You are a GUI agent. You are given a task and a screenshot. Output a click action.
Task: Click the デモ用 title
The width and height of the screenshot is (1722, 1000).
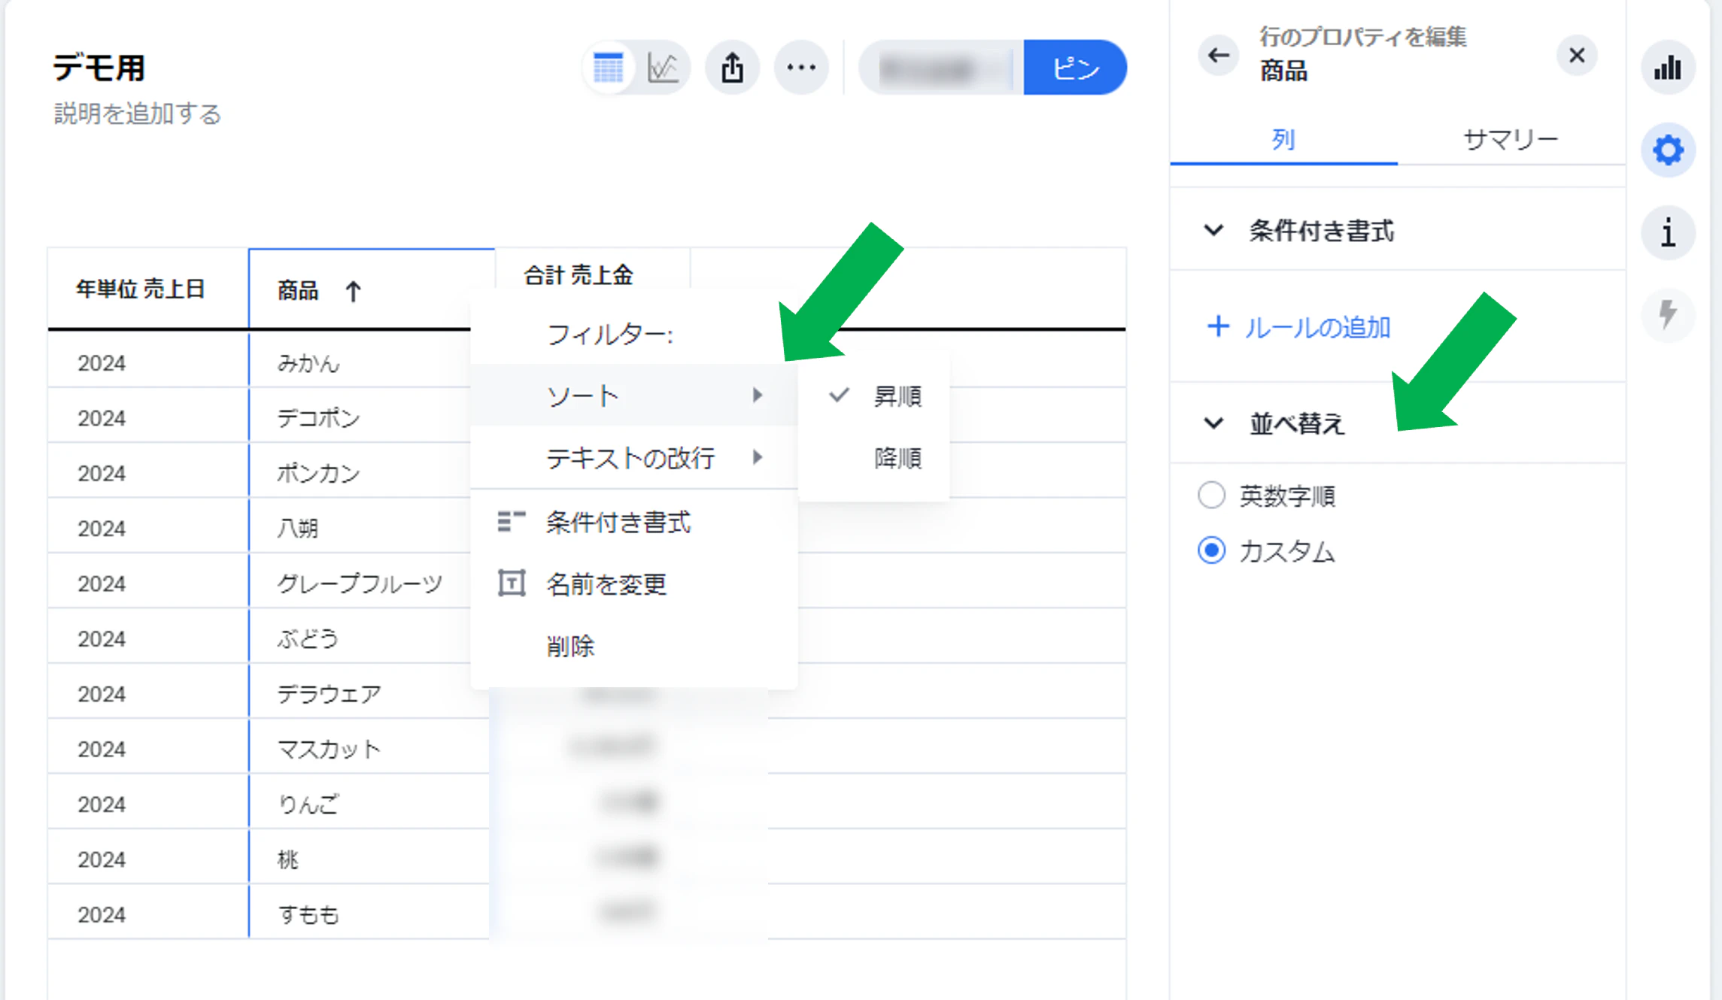(99, 68)
